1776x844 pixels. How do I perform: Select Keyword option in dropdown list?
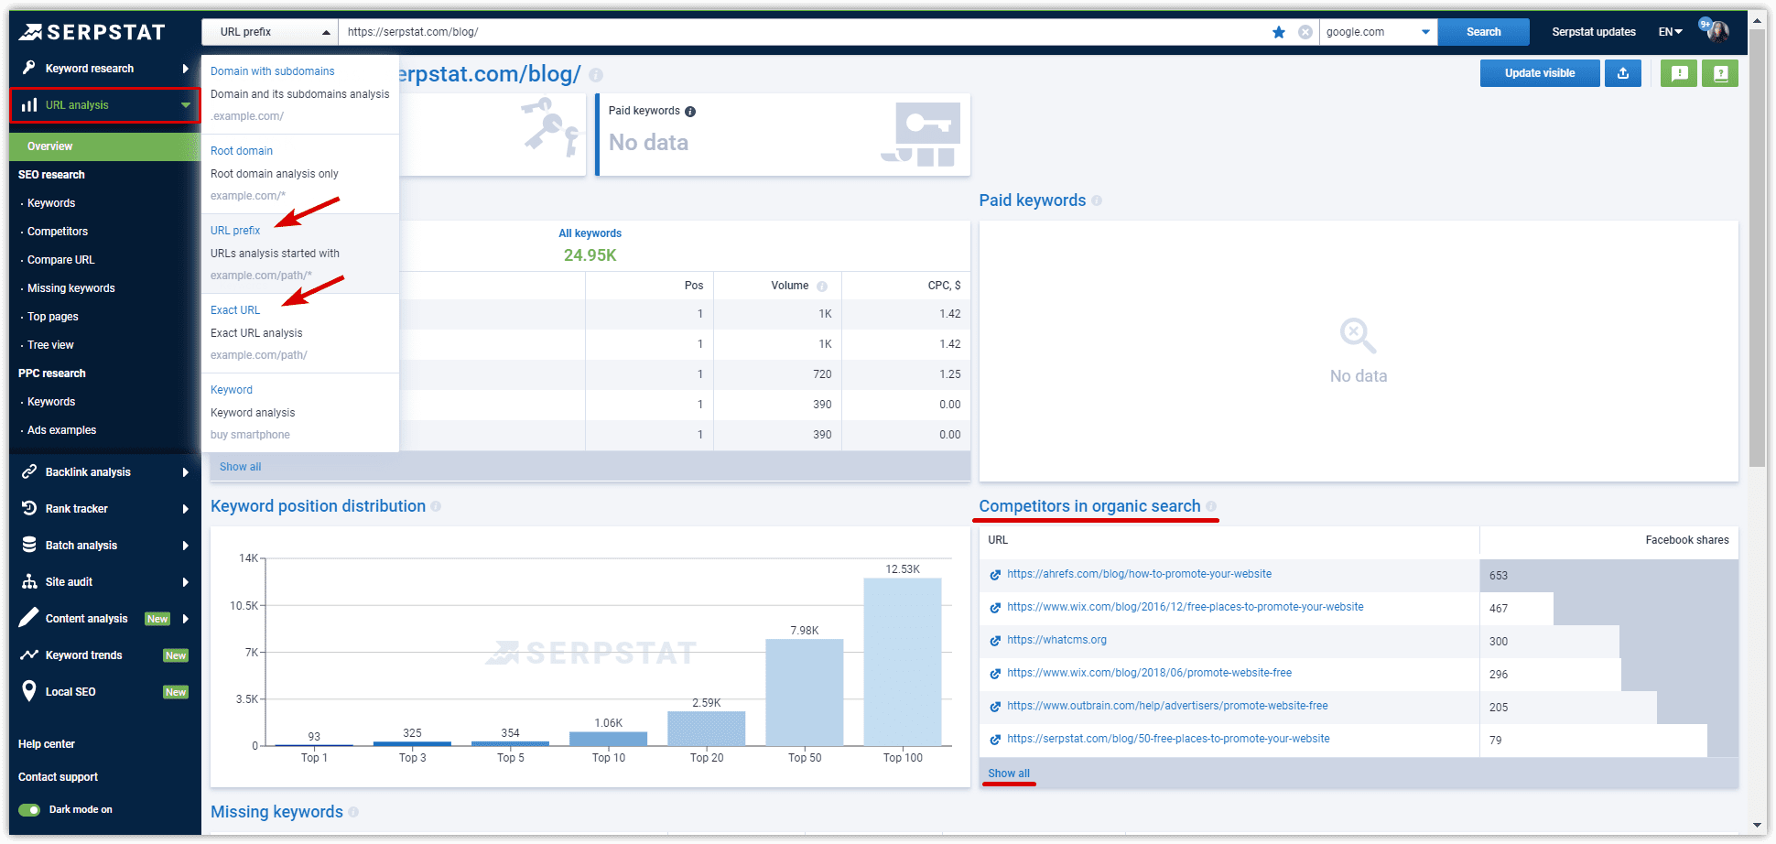(x=300, y=413)
